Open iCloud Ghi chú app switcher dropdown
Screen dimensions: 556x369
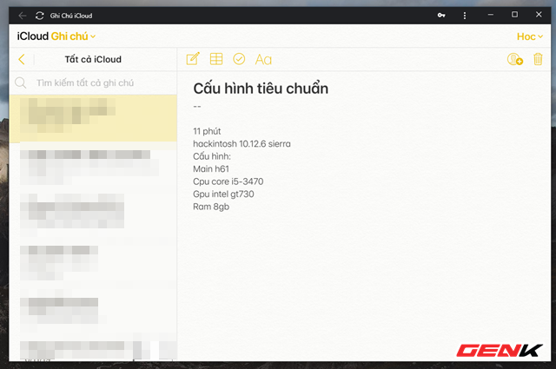coord(56,36)
